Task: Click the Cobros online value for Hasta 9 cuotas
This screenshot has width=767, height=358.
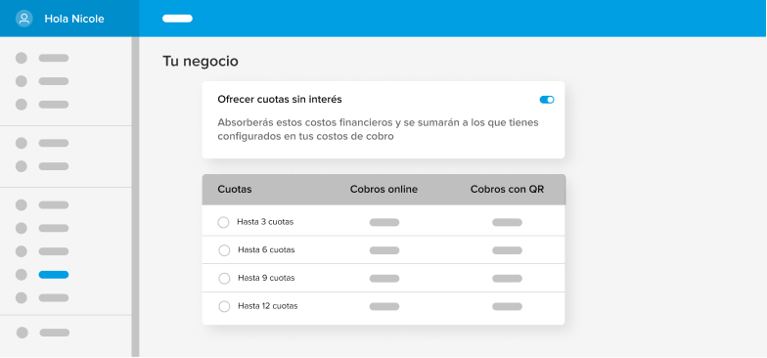Action: pos(384,278)
